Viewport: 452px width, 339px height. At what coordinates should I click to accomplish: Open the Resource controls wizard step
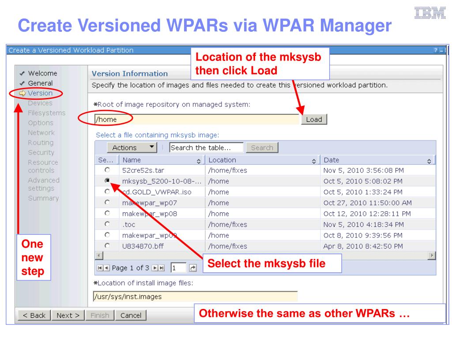[43, 166]
